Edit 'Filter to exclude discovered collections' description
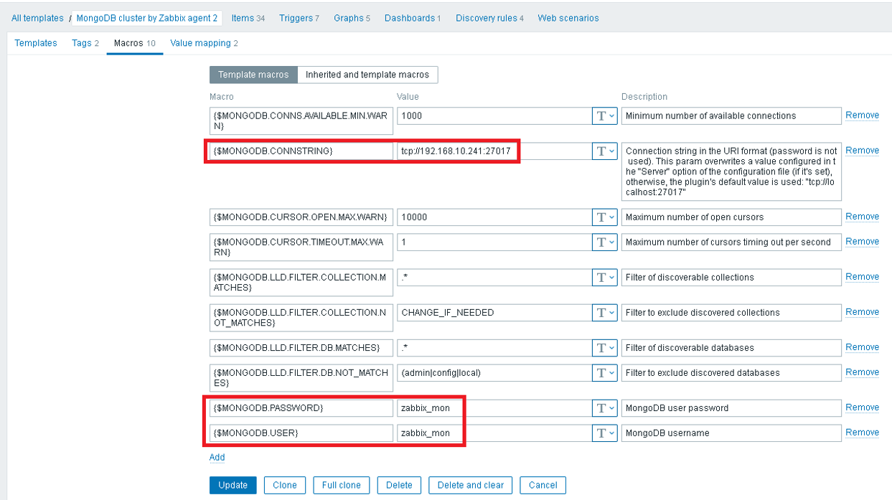 pos(731,312)
